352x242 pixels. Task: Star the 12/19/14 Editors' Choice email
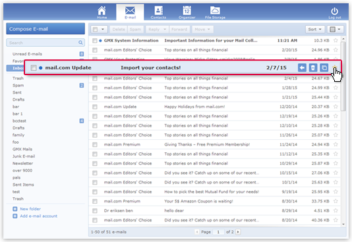(x=336, y=116)
